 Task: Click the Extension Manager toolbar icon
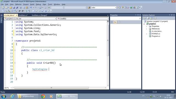coord(134,8)
